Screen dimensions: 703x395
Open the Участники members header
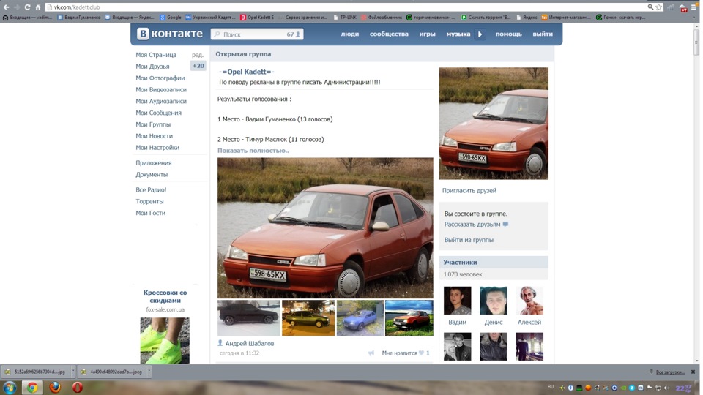[x=493, y=262]
